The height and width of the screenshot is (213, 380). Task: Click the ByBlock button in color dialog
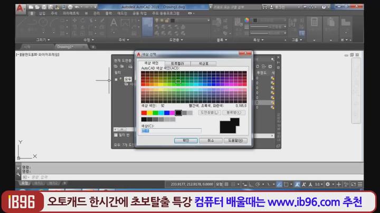(x=234, y=113)
